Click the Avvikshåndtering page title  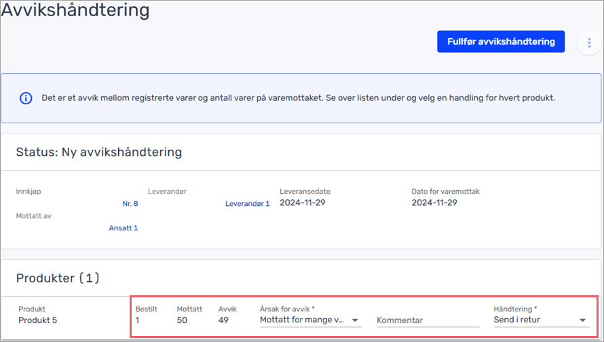(x=75, y=11)
